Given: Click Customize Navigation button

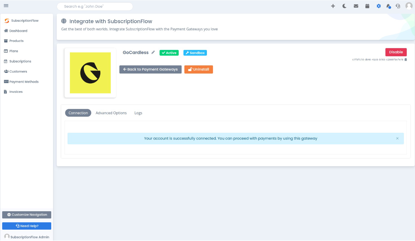Looking at the screenshot, I should click(27, 215).
